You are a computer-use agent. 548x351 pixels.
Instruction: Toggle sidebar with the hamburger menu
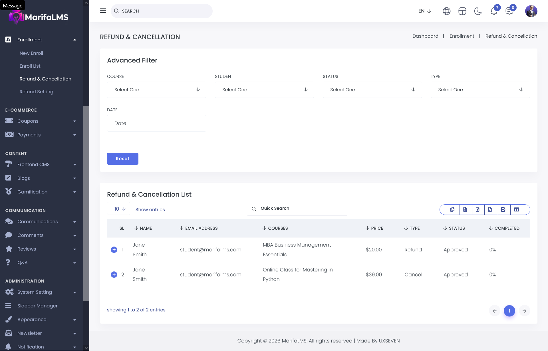tap(103, 11)
